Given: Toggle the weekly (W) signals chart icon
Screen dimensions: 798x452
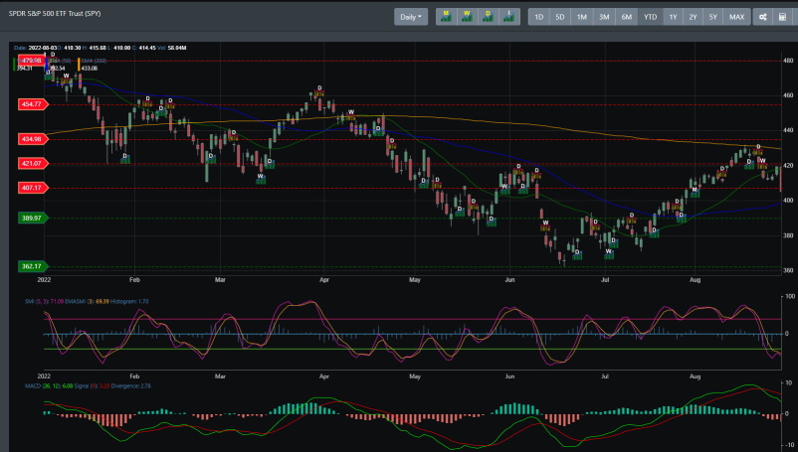Looking at the screenshot, I should pos(467,17).
